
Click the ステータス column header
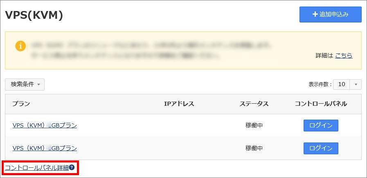(x=254, y=104)
